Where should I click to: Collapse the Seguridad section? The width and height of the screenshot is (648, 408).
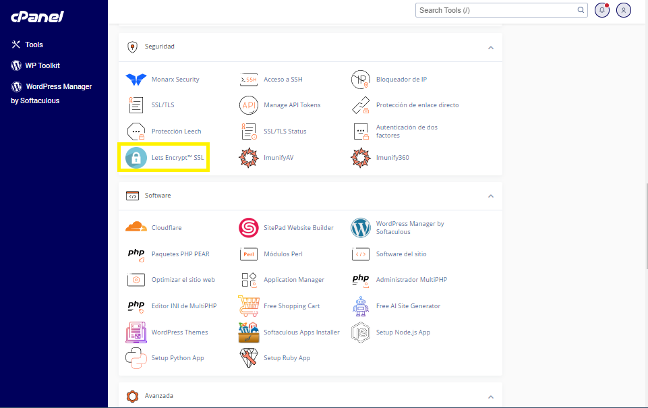tap(490, 47)
